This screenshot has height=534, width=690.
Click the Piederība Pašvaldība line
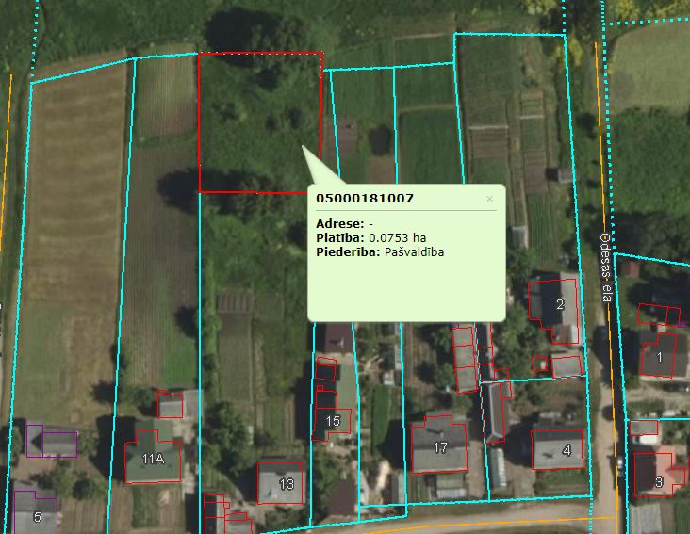click(380, 252)
